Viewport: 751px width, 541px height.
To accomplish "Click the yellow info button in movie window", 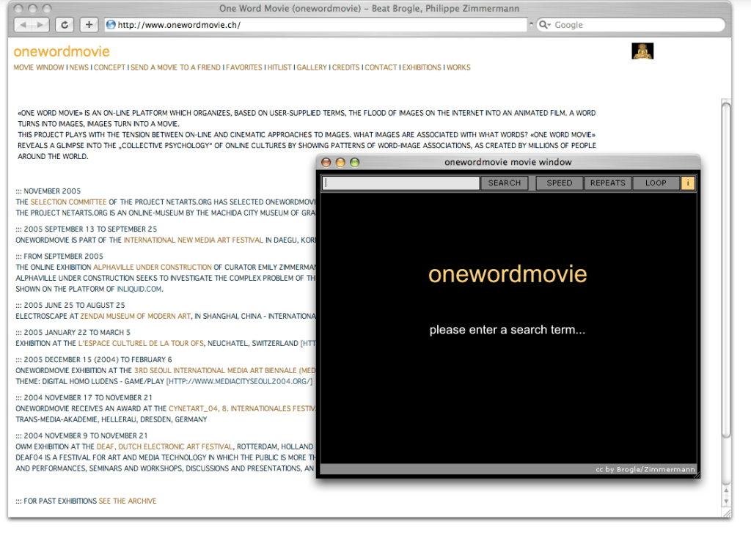I will [688, 183].
